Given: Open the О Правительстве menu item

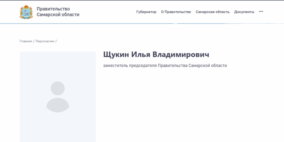Looking at the screenshot, I should pyautogui.click(x=176, y=12).
